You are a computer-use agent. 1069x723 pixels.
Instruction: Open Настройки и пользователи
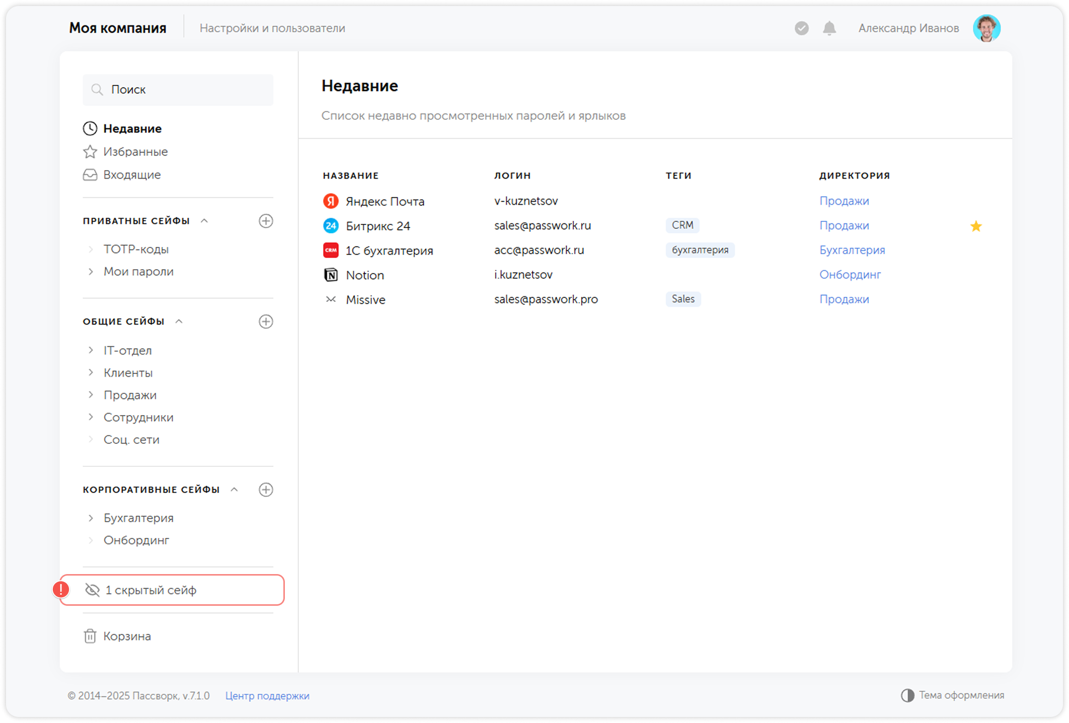272,28
